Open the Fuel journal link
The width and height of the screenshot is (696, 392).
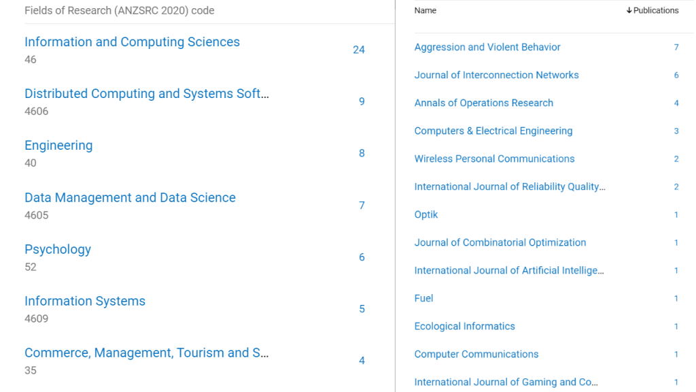tap(423, 299)
